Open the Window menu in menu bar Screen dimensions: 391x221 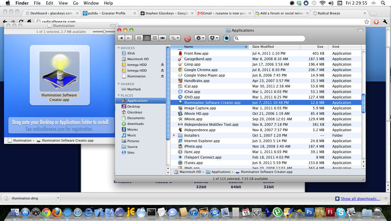tap(91, 3)
